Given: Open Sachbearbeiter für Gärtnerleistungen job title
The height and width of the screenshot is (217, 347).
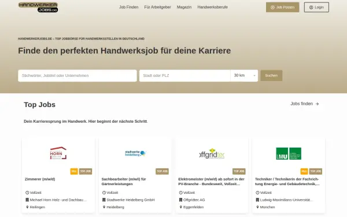Looking at the screenshot, I should (x=124, y=182).
